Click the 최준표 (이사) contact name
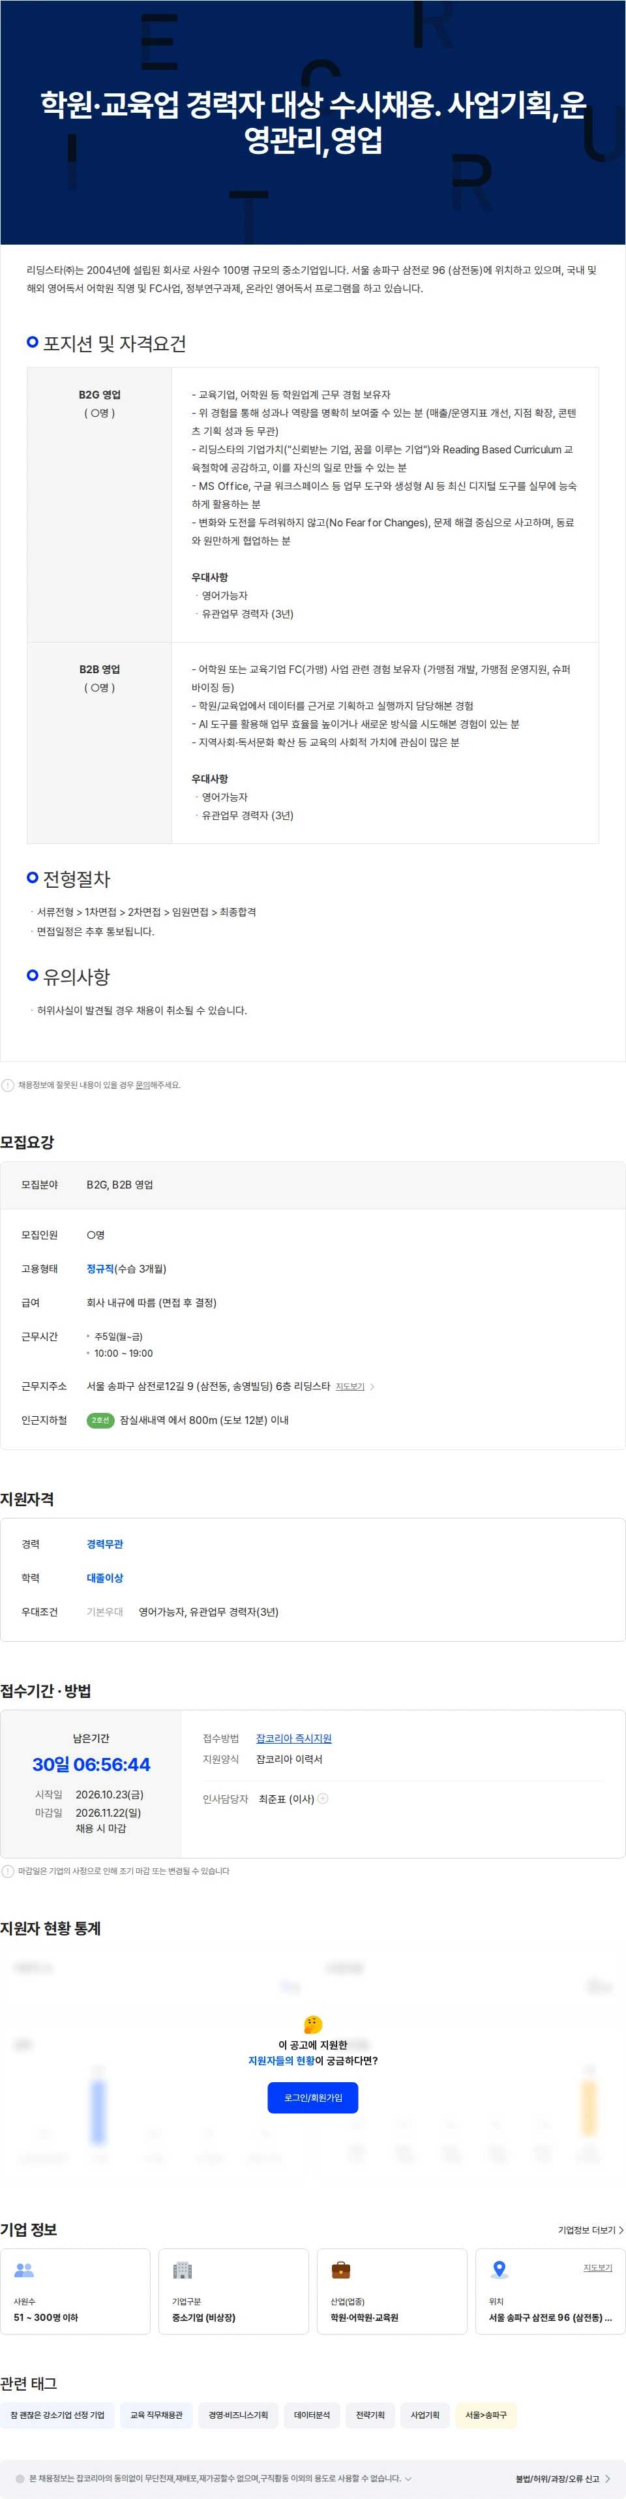626x2499 pixels. click(287, 1798)
